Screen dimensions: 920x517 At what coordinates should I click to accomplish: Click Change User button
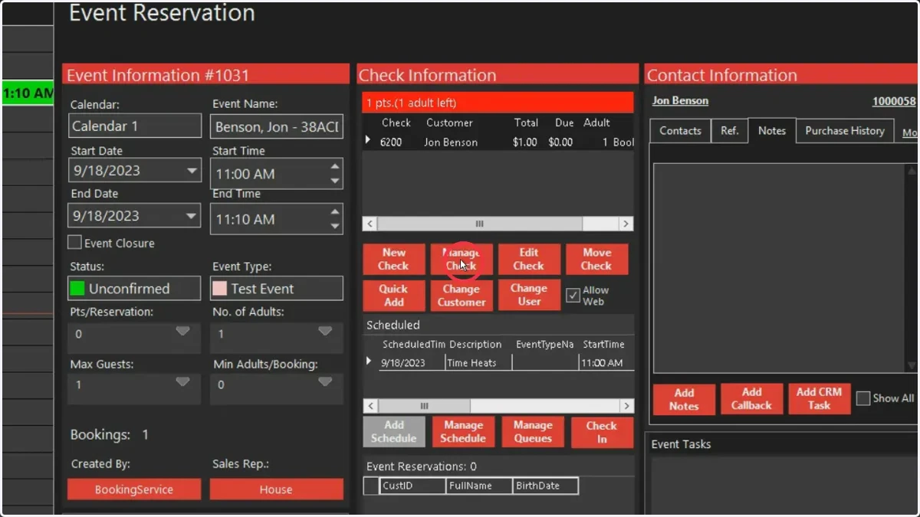click(x=529, y=295)
